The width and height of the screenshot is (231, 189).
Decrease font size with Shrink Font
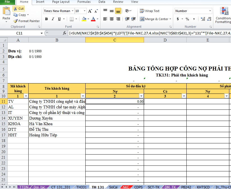pos(96,11)
